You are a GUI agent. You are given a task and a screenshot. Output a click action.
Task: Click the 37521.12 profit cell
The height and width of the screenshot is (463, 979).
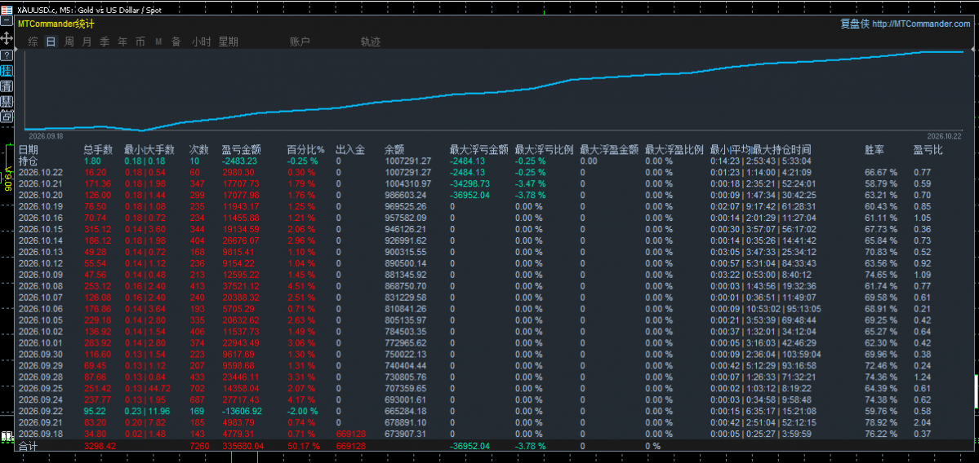[240, 286]
